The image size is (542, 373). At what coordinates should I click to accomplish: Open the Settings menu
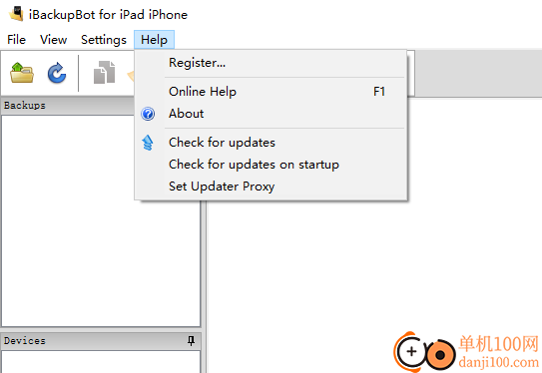coord(104,40)
